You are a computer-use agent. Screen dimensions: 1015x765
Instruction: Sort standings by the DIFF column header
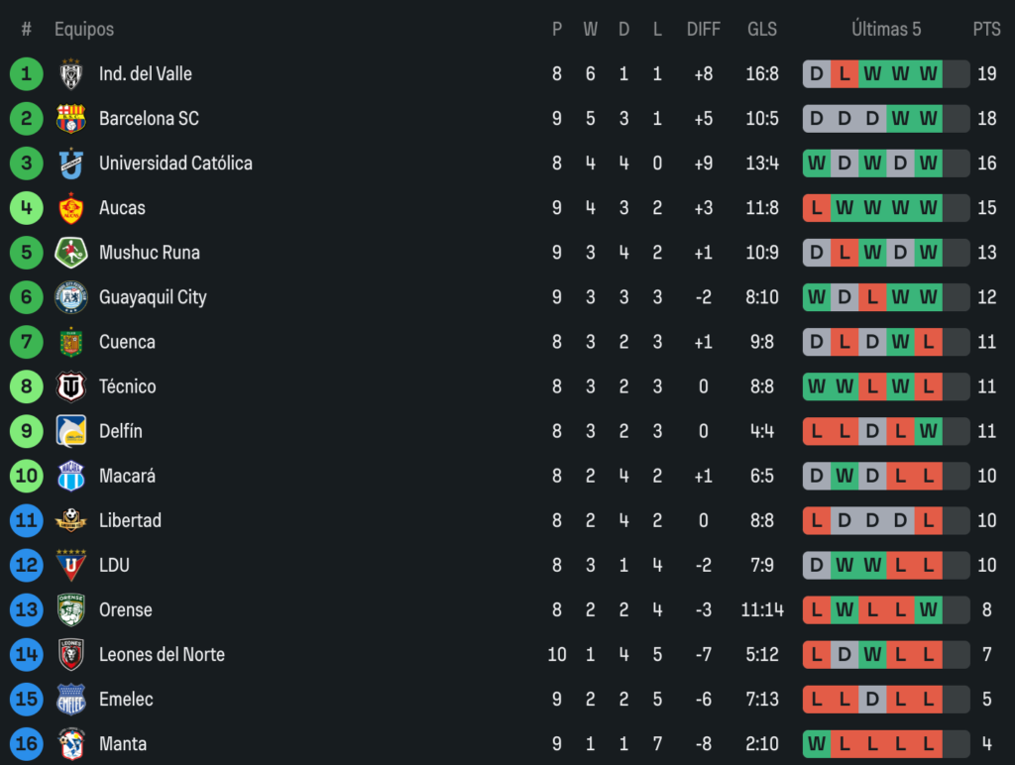click(704, 29)
